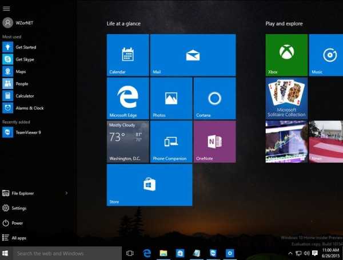This screenshot has width=343, height=260.
Task: Open the hamburger menu at top
Action: pos(6,9)
